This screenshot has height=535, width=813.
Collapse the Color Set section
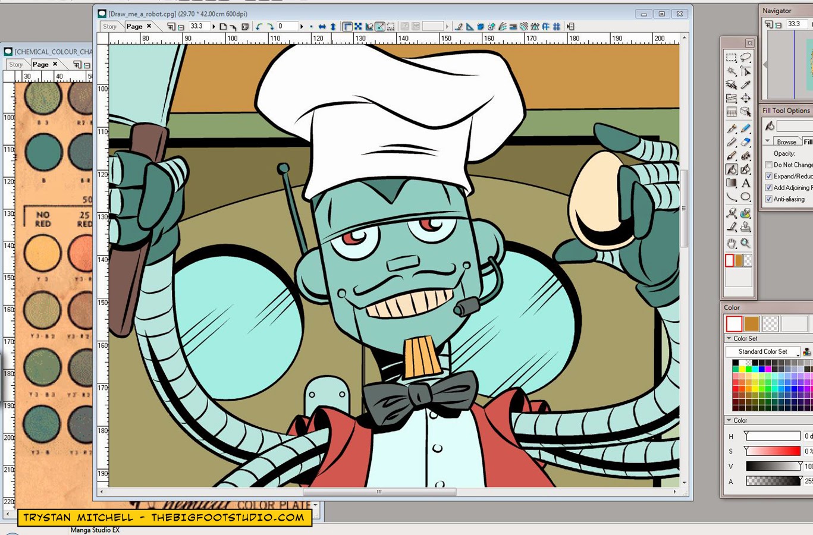point(729,338)
